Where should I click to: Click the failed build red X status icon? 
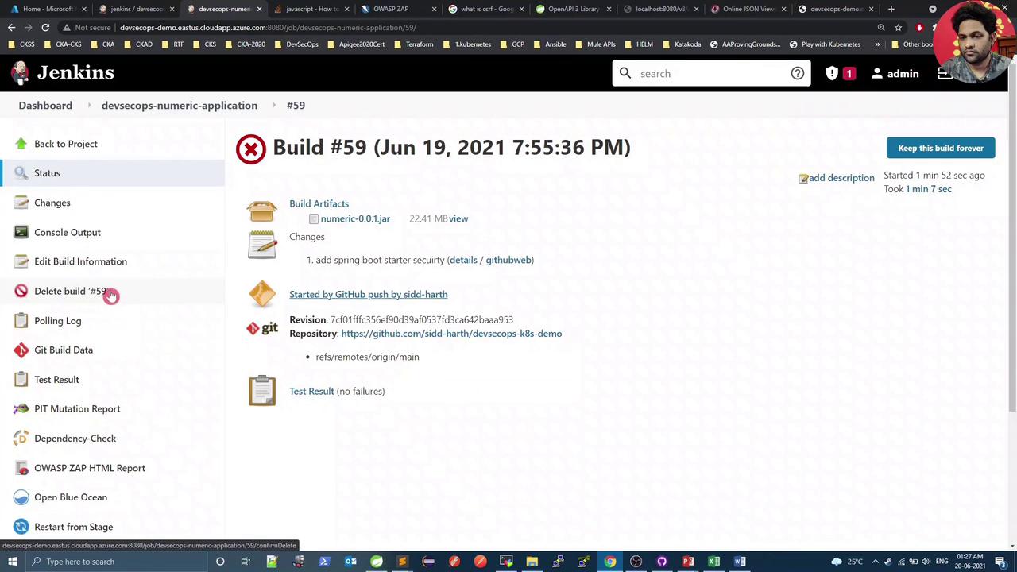(251, 149)
